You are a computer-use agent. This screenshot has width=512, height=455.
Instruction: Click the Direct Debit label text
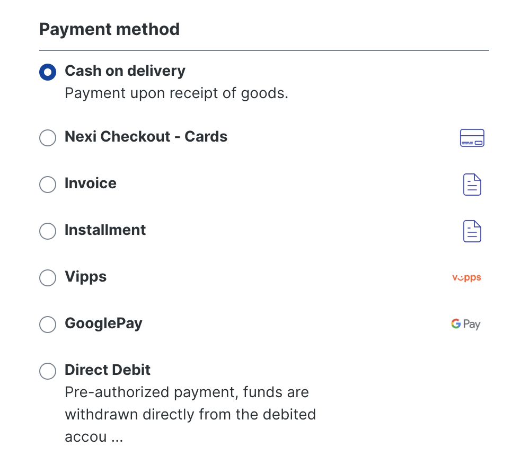107,370
